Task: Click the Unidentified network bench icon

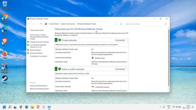Action: [92, 87]
